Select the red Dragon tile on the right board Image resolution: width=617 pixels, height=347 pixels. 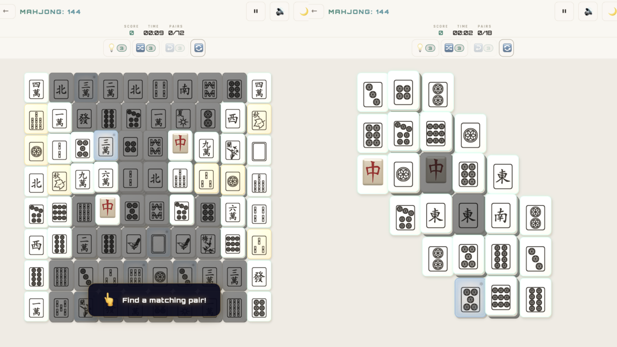click(x=372, y=170)
